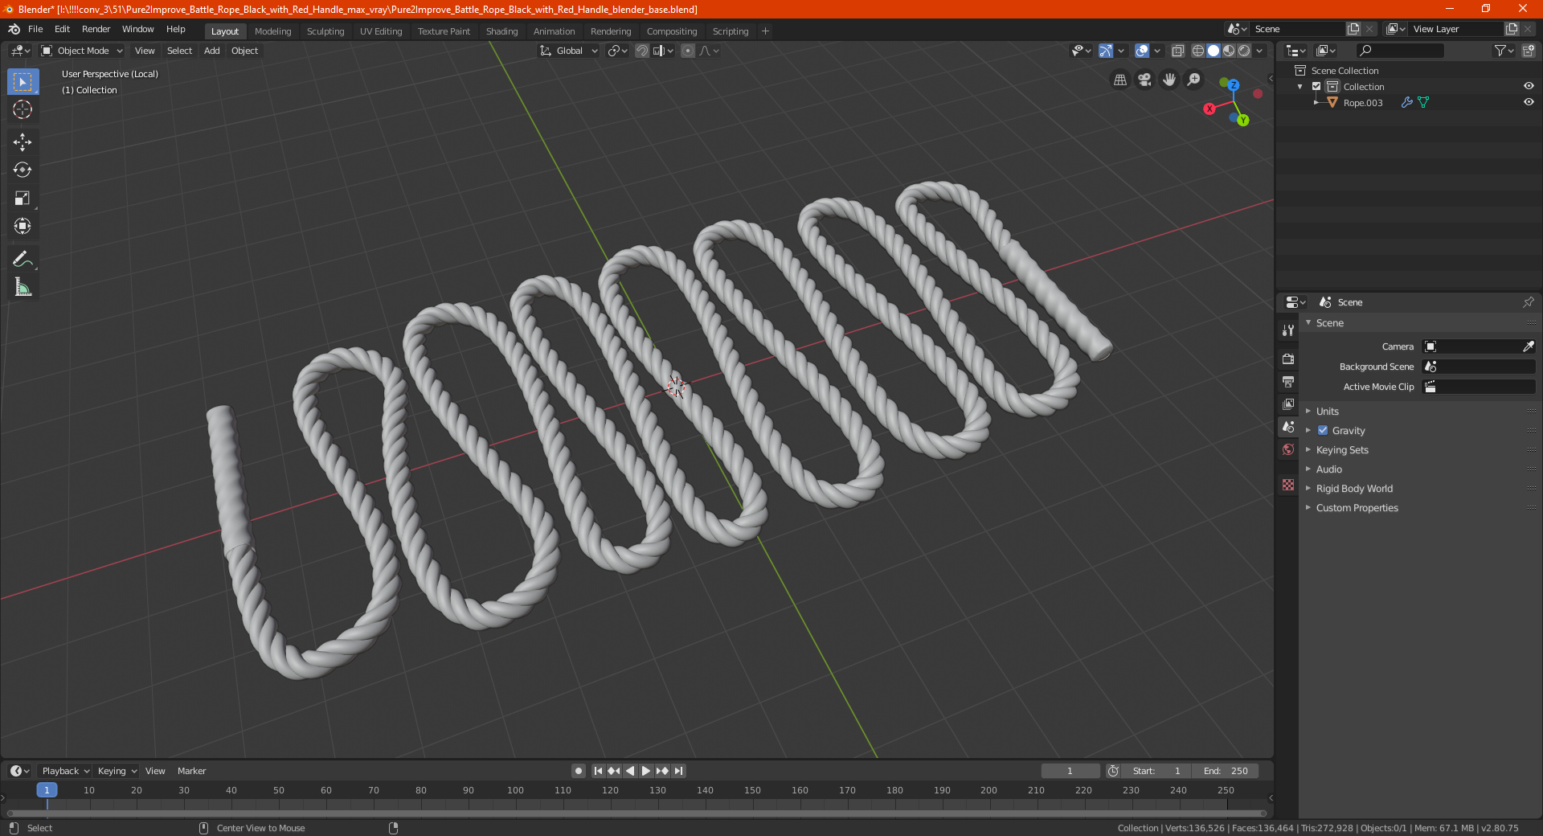
Task: Toggle proportional editing button
Action: pyautogui.click(x=688, y=51)
